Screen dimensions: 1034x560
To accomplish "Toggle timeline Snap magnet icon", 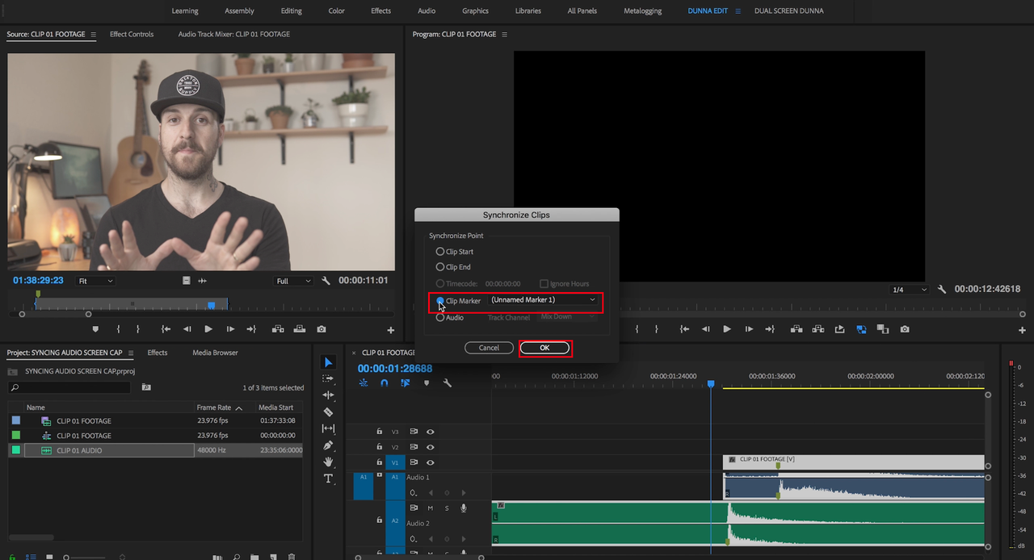I will (385, 383).
